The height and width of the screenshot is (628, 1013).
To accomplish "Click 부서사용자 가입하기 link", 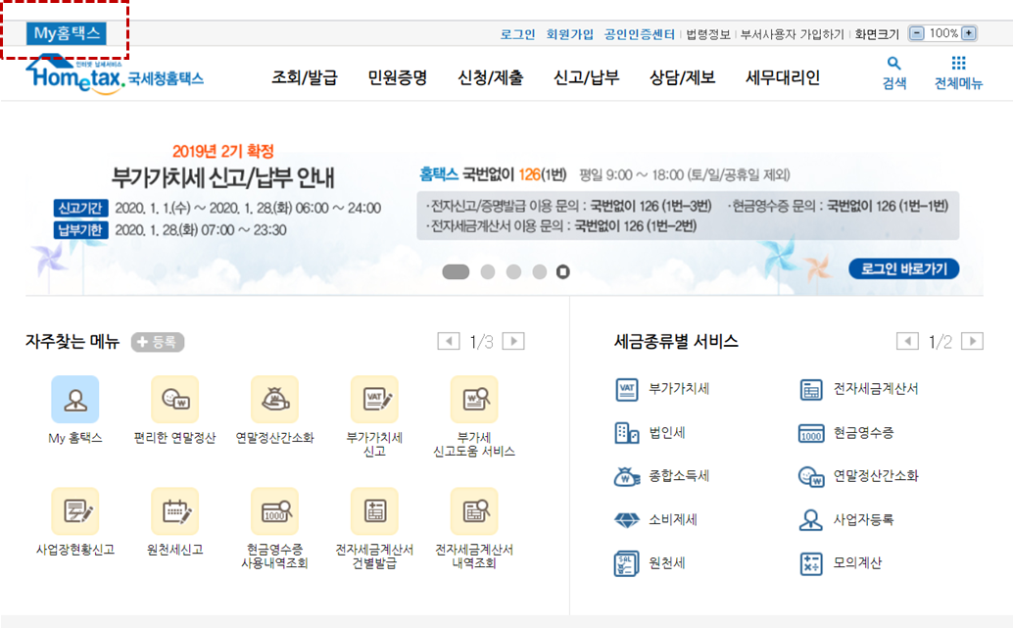I will (792, 34).
